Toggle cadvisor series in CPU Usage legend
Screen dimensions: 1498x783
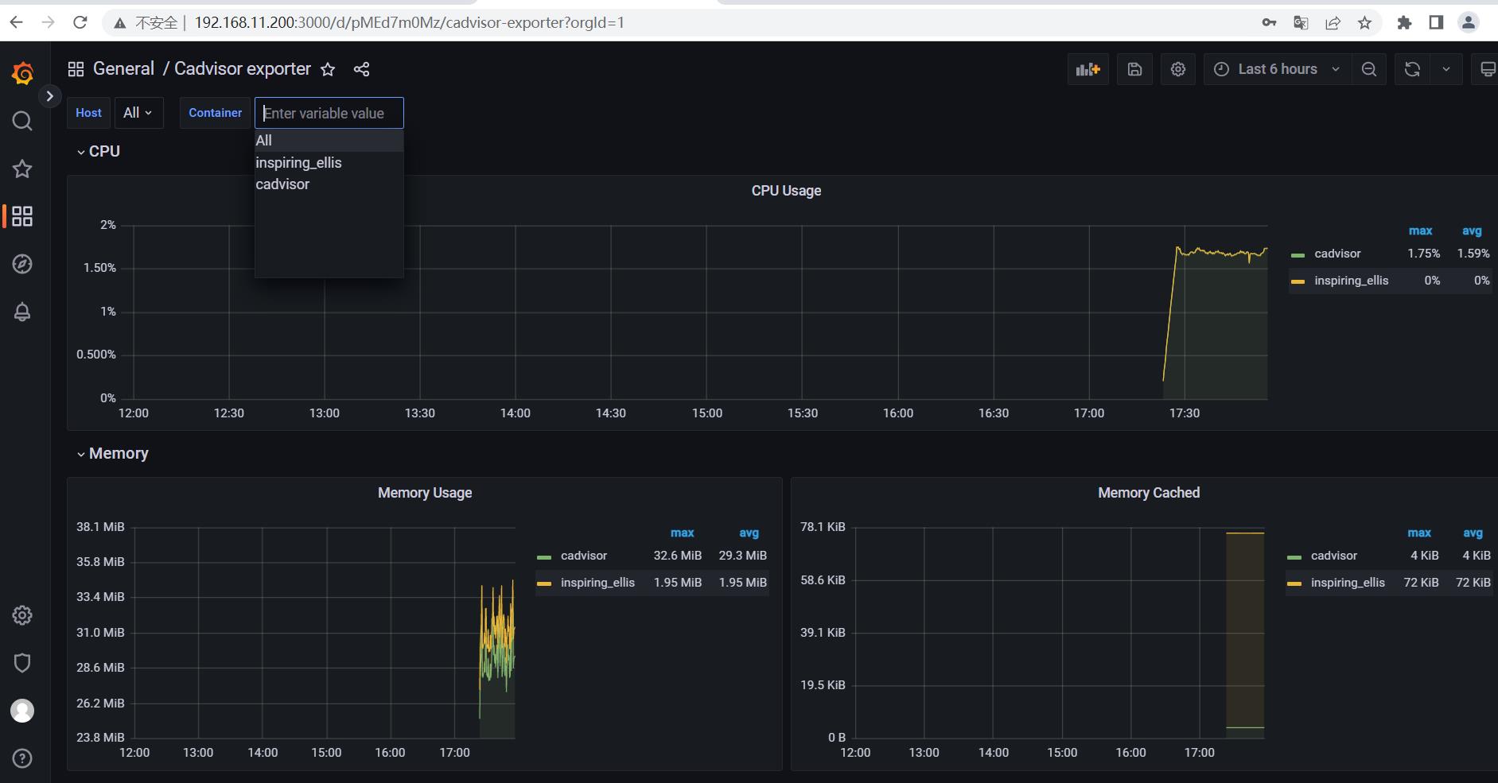(x=1337, y=254)
